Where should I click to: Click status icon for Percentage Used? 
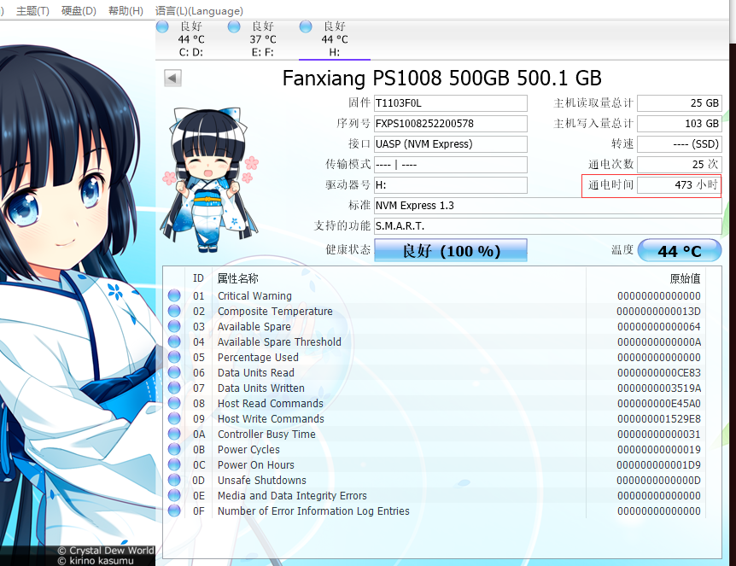click(174, 357)
